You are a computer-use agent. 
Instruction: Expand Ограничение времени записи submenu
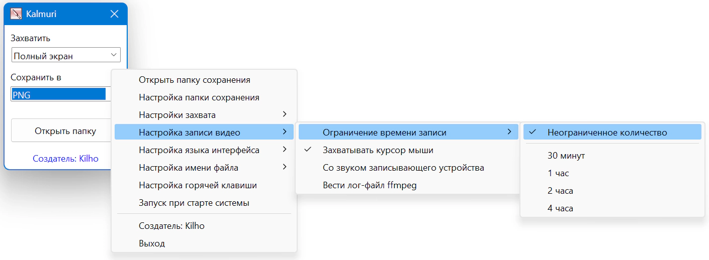tap(408, 133)
